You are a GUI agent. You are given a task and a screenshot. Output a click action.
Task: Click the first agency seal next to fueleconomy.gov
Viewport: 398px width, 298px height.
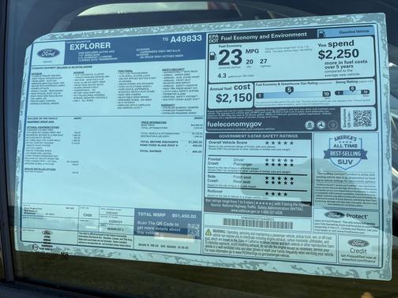click(310, 125)
